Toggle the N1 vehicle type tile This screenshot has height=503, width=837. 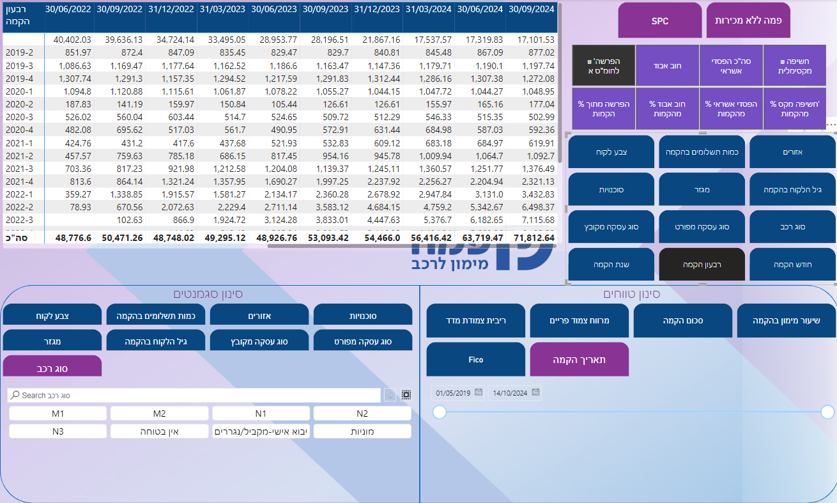coord(261,414)
